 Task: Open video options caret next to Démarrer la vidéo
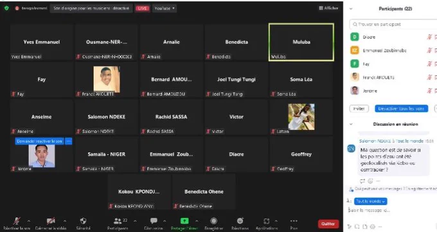click(x=65, y=221)
